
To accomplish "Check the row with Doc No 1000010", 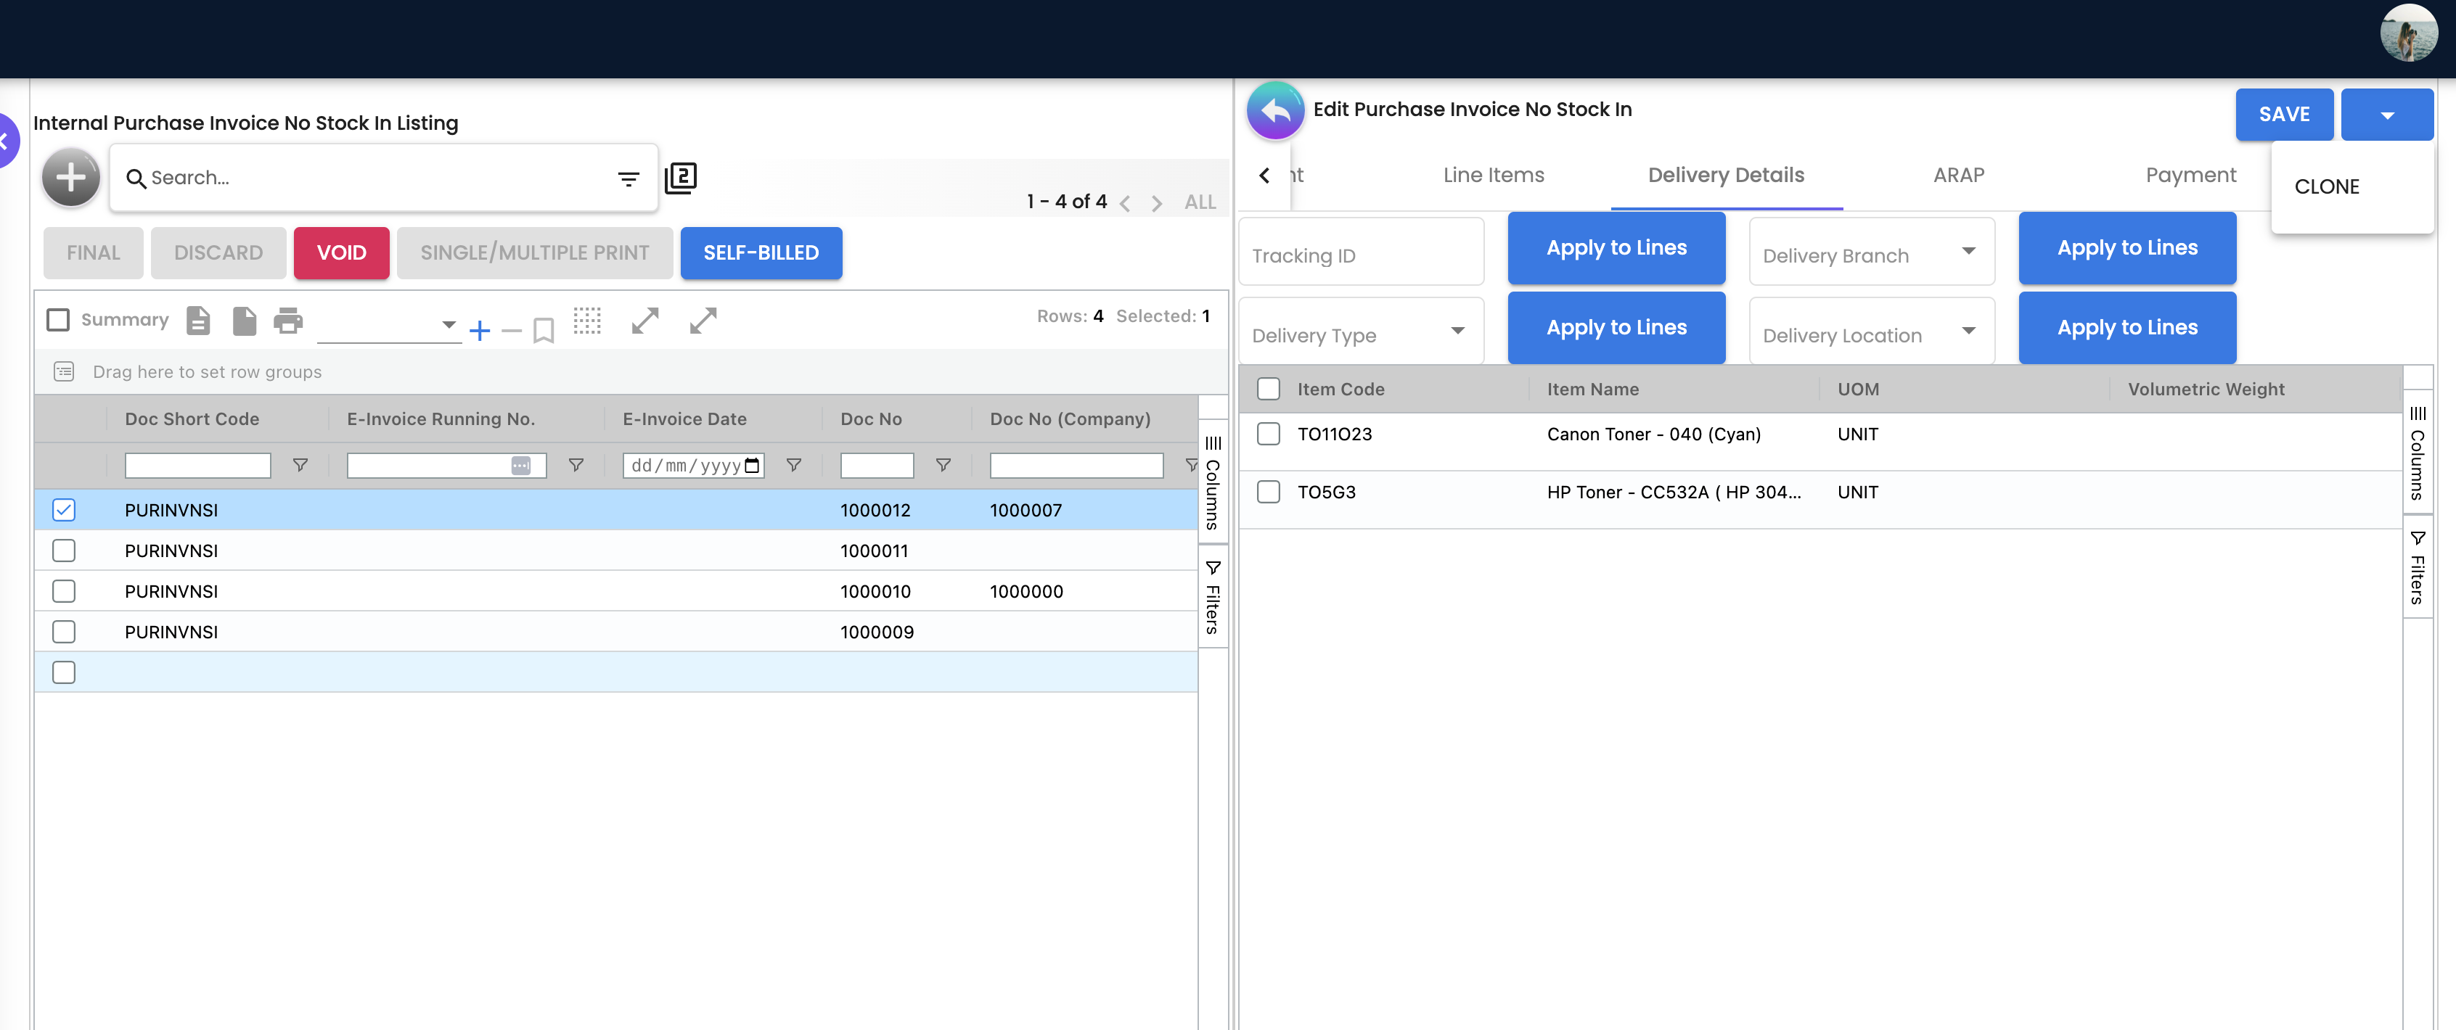I will (64, 592).
